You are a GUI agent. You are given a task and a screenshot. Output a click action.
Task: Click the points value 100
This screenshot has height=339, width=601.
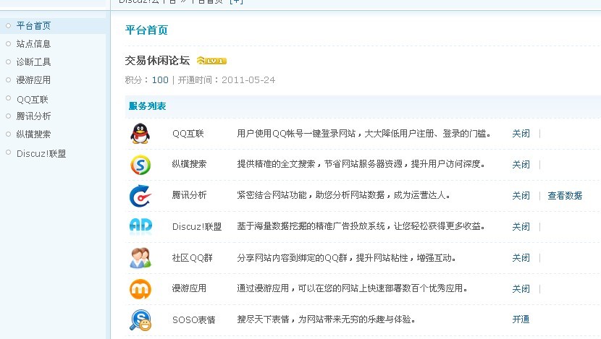[x=160, y=80]
